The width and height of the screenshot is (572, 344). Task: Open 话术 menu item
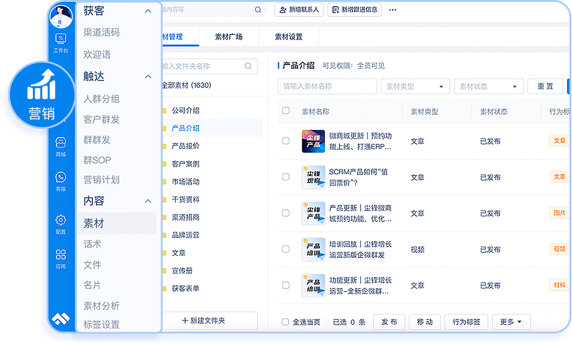pos(93,244)
